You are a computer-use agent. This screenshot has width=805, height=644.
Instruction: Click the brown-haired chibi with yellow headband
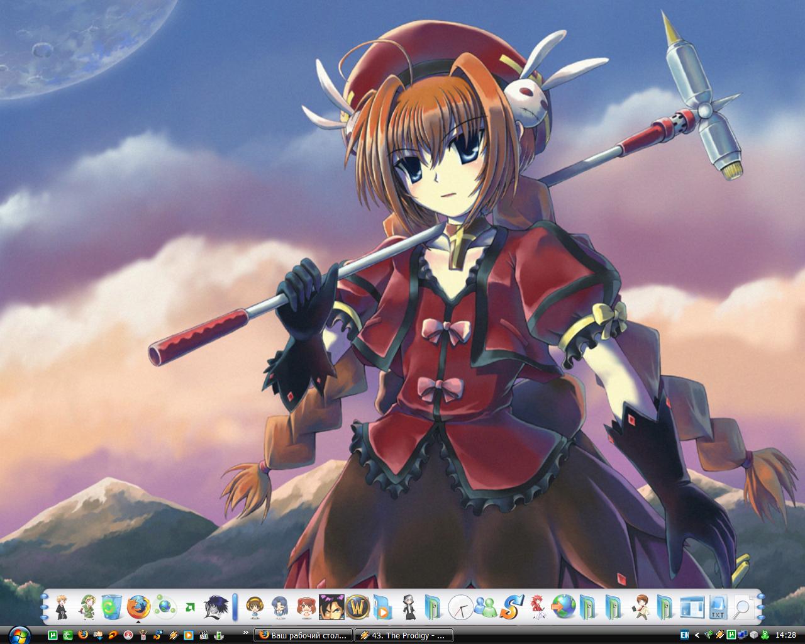click(x=255, y=608)
